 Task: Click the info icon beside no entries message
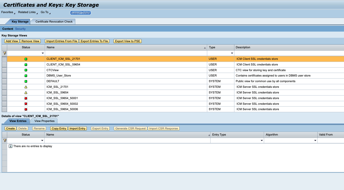pos(11,146)
